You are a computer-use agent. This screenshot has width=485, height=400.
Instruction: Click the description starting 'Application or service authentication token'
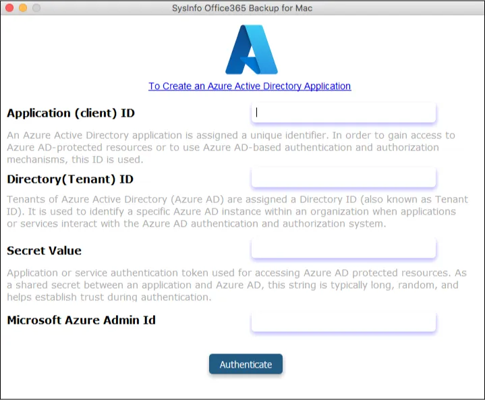[237, 285]
